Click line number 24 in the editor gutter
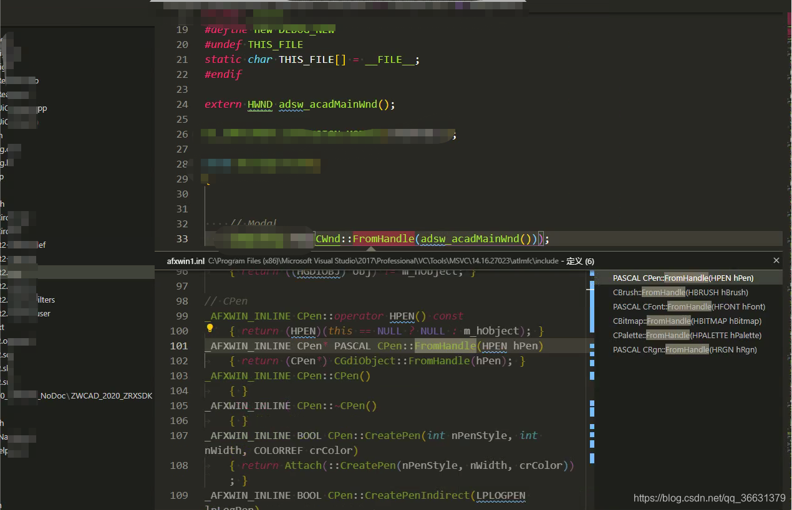This screenshot has height=510, width=792. coord(181,105)
